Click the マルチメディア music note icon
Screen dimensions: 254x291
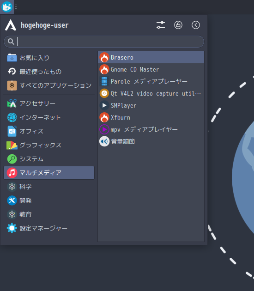(x=12, y=173)
